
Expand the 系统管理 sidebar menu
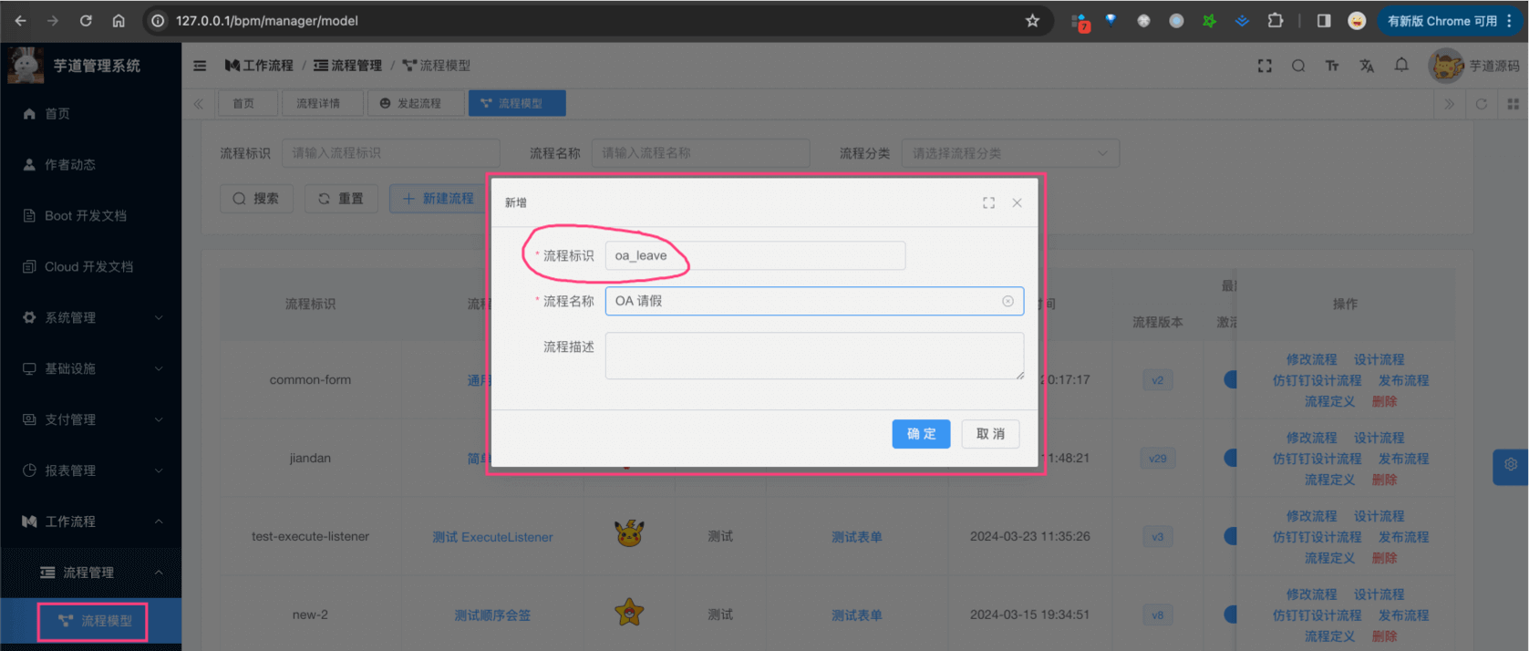coord(91,317)
